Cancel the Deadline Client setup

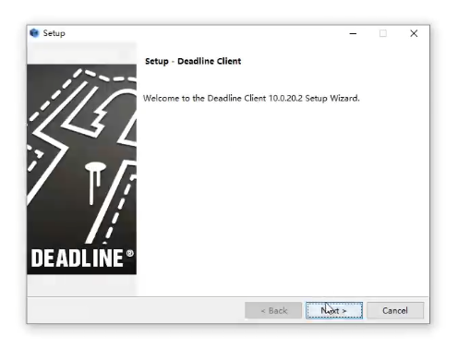(395, 310)
